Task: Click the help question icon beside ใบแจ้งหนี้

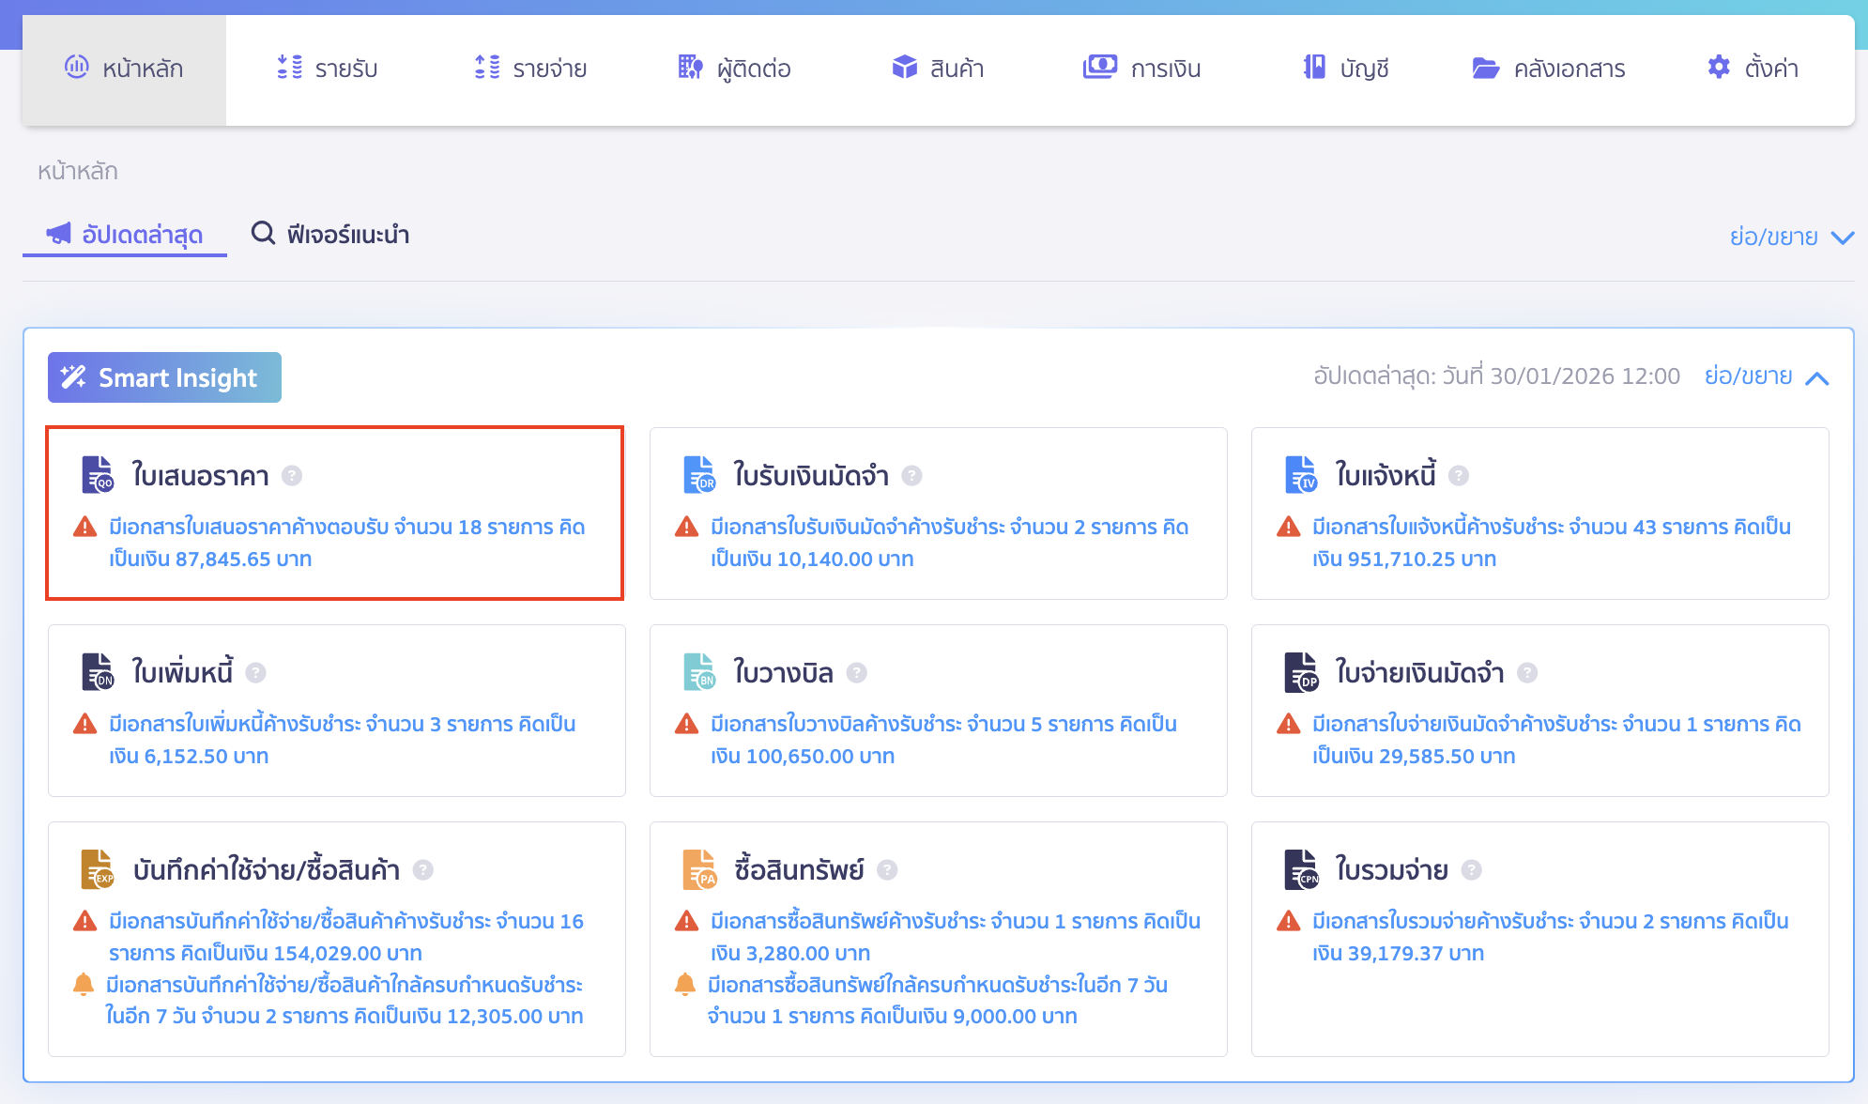Action: point(1457,476)
